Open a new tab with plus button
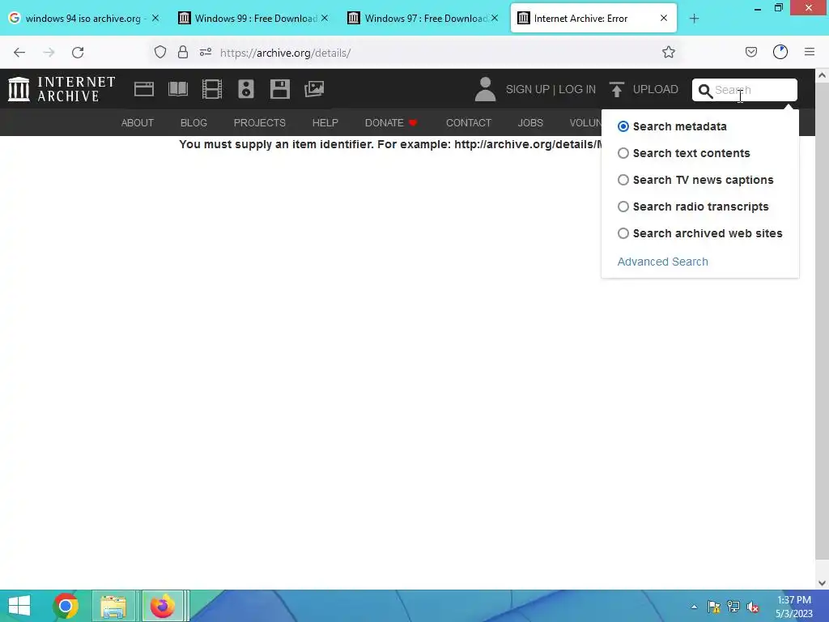 pos(694,19)
